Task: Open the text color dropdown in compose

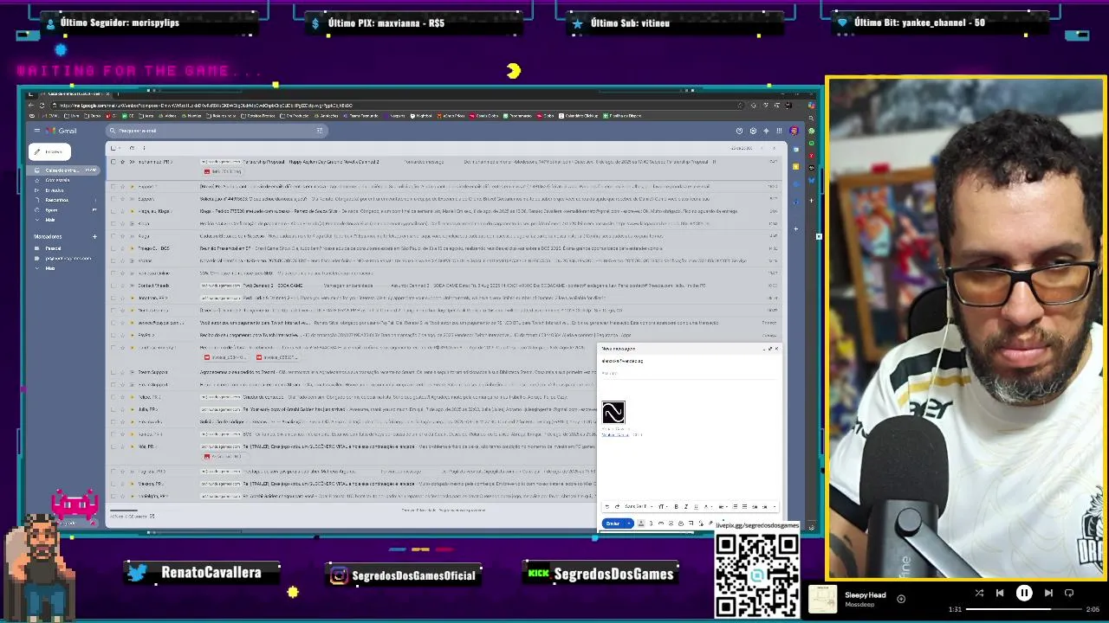Action: [708, 507]
